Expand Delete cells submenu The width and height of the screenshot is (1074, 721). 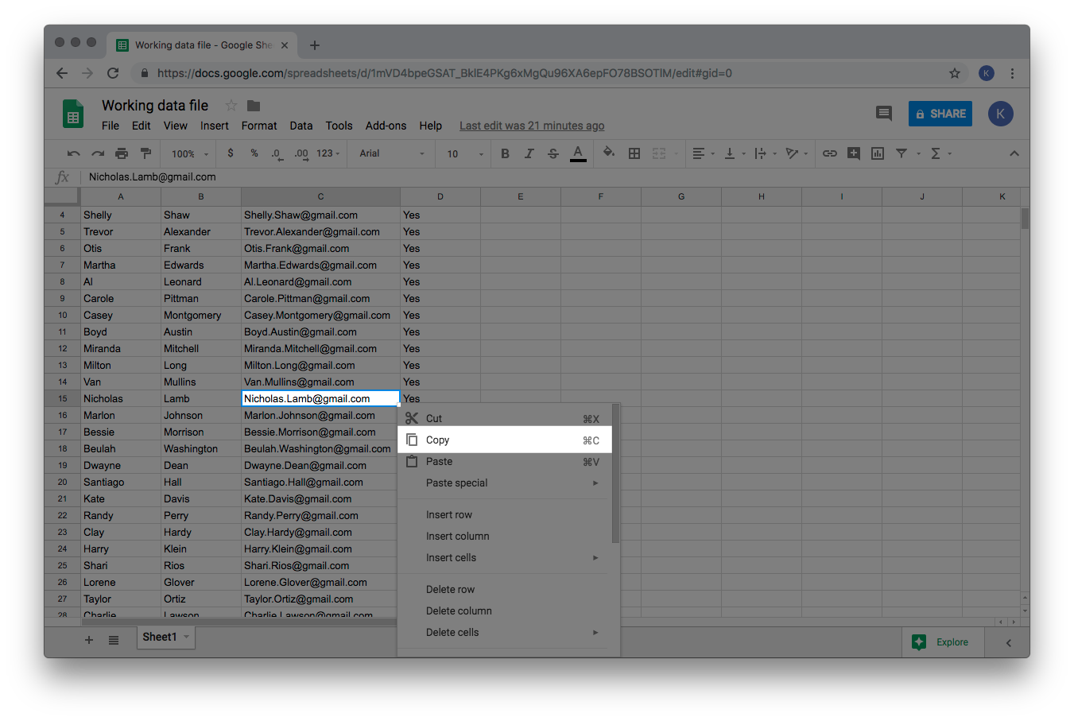[x=505, y=632]
